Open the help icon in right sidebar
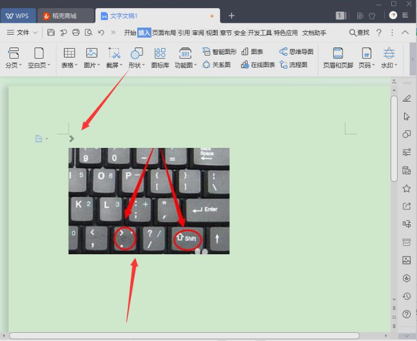417x341 pixels. 406,315
